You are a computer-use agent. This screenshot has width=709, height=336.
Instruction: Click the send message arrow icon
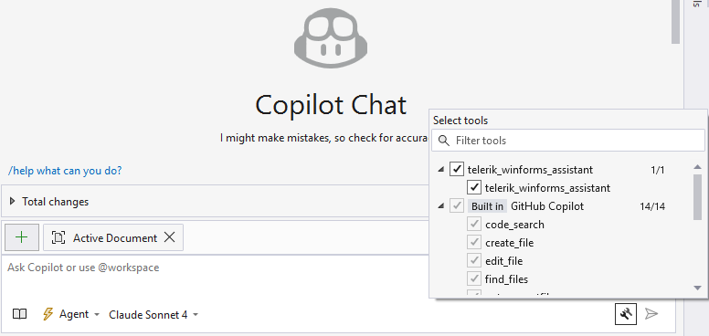tap(651, 314)
